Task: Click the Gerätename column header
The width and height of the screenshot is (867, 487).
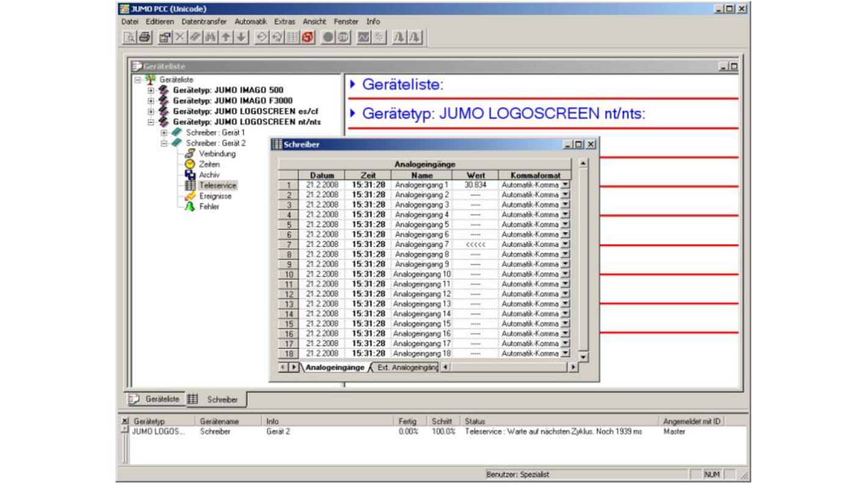Action: [x=229, y=421]
